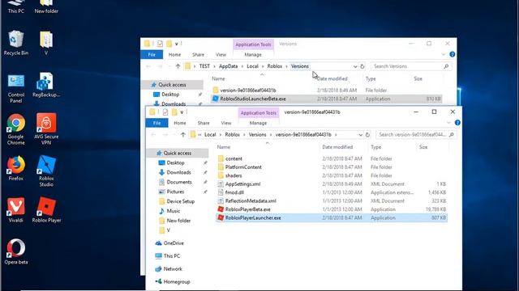Select Pictures in sidebar

coord(175,192)
